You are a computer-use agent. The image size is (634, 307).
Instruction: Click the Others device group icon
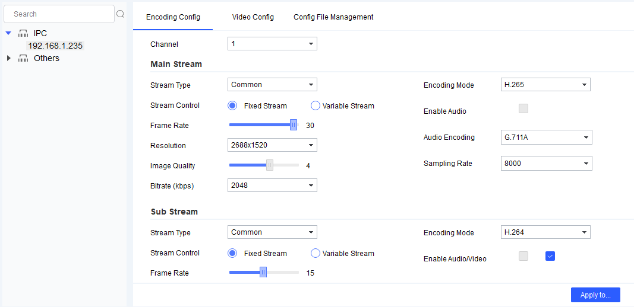tap(23, 58)
